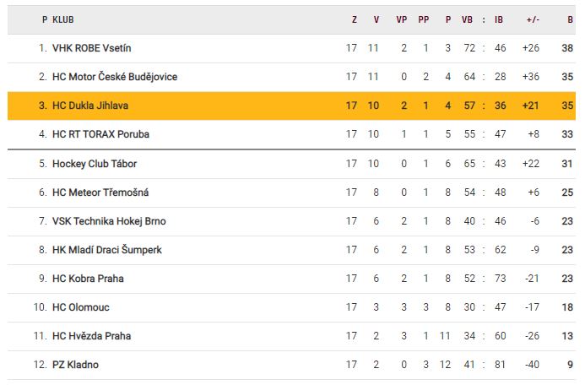Select VSK Technika Hokej Brno
The image size is (585, 385).
click(x=109, y=221)
